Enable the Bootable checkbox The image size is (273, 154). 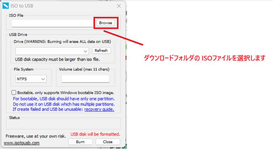coord(14,93)
